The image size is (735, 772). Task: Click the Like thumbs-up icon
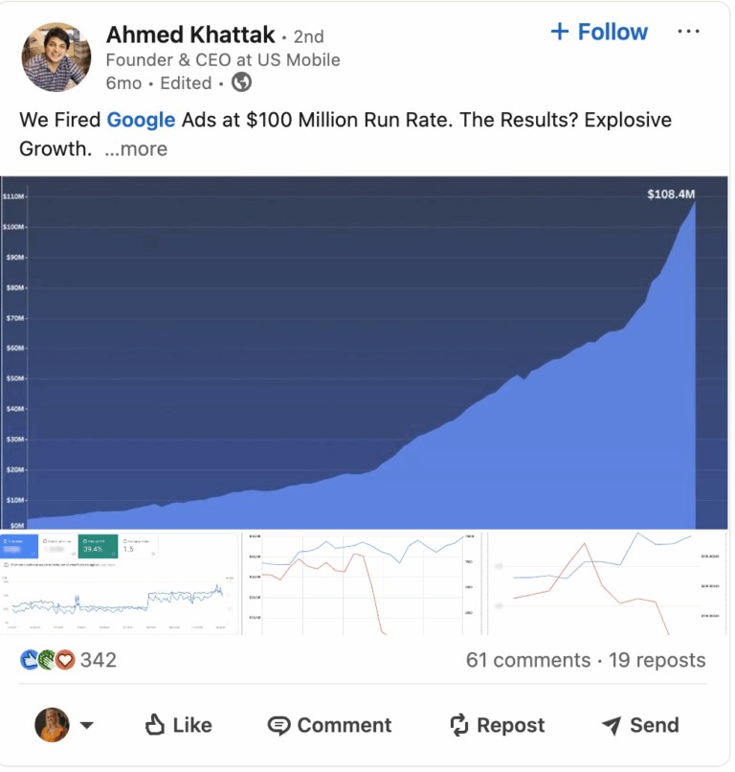pyautogui.click(x=156, y=725)
